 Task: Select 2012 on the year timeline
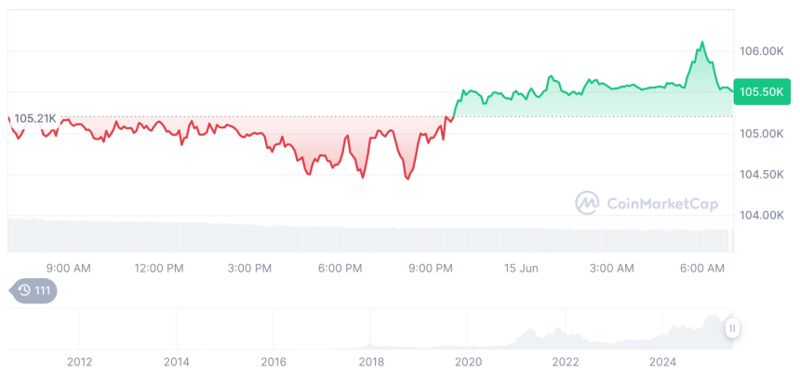pyautogui.click(x=79, y=361)
